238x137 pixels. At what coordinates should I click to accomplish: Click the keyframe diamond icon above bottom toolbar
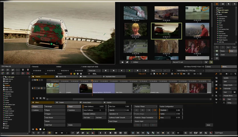(44, 129)
